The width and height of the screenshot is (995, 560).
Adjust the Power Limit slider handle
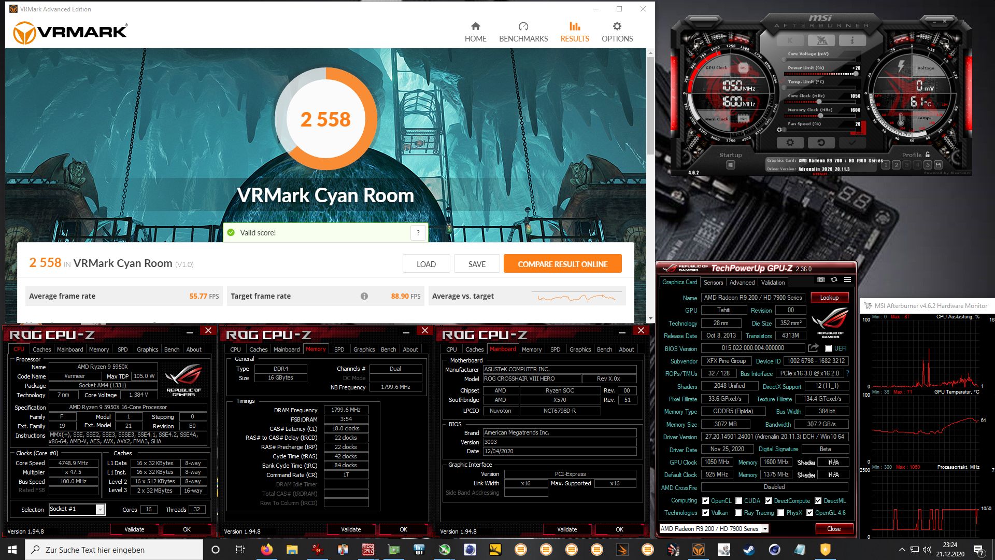(x=856, y=74)
